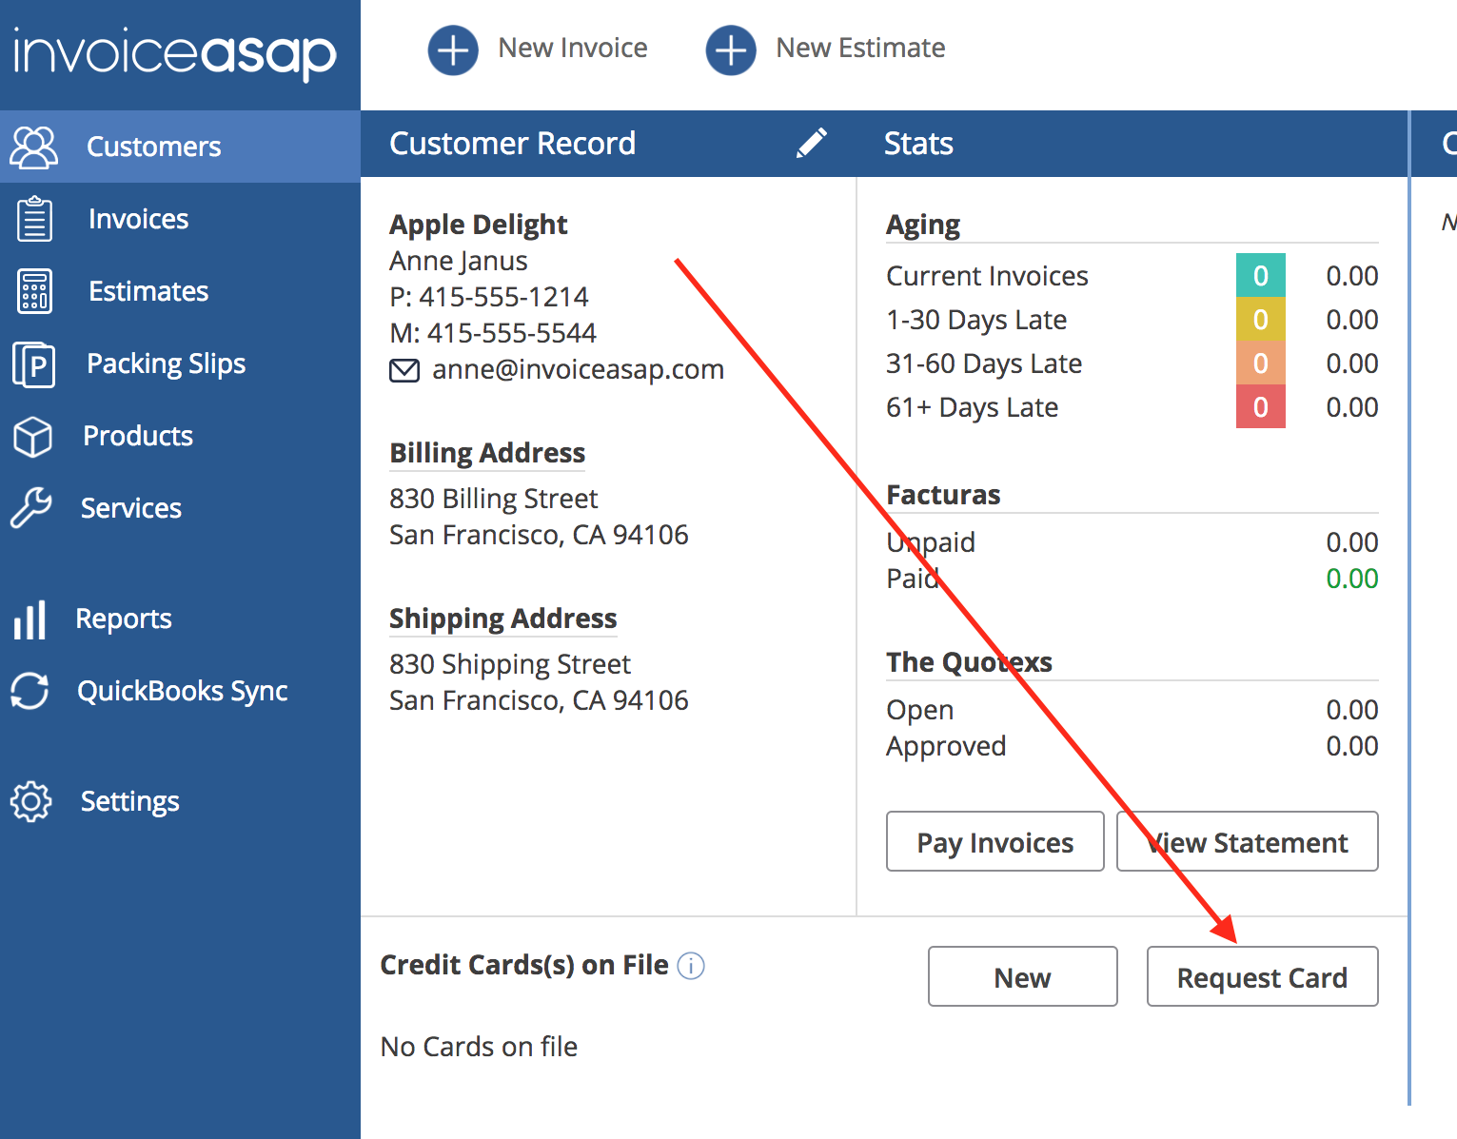Click No Cards on file text

click(x=479, y=1047)
